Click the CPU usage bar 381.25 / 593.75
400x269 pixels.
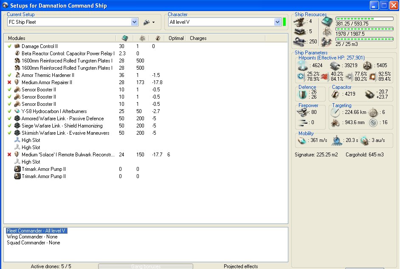pyautogui.click(x=364, y=19)
